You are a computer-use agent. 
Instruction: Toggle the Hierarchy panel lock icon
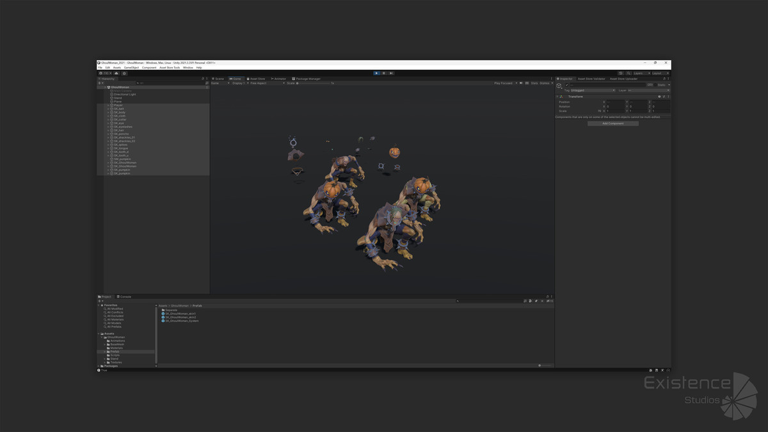point(204,79)
